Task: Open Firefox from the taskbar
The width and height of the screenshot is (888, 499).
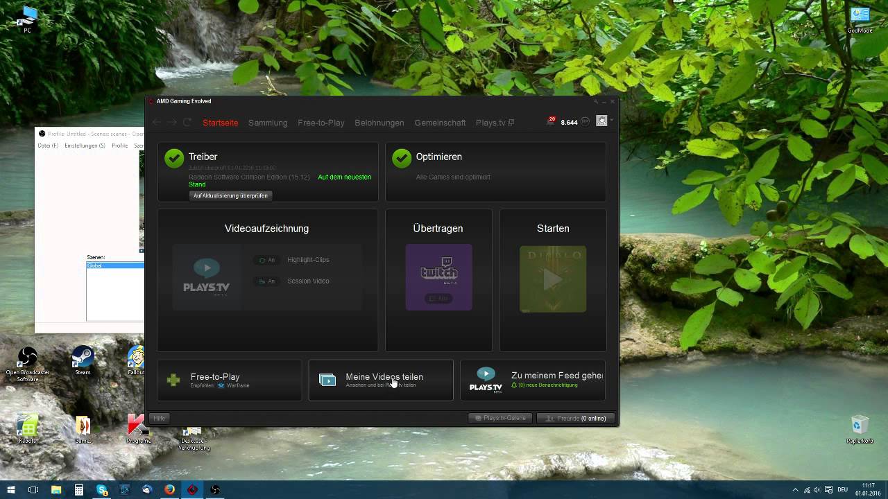Action: click(170, 489)
